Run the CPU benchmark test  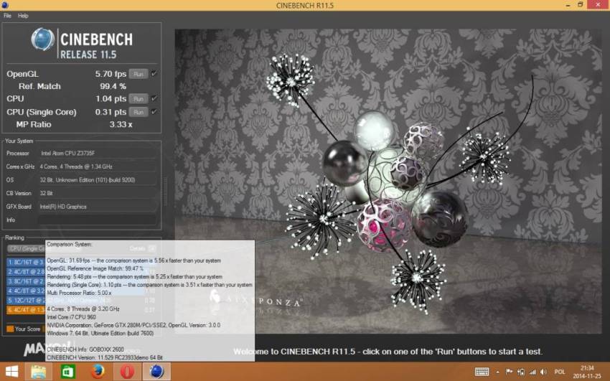pyautogui.click(x=139, y=99)
